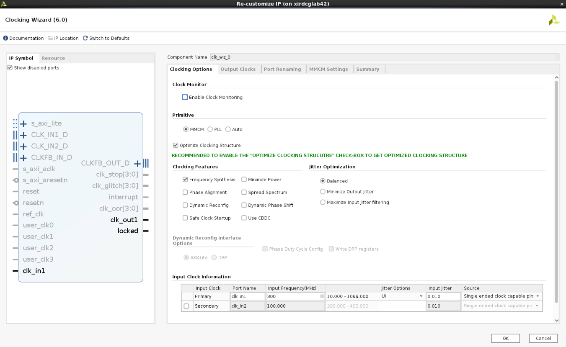The width and height of the screenshot is (566, 347).
Task: Click the OK button
Action: [x=506, y=338]
